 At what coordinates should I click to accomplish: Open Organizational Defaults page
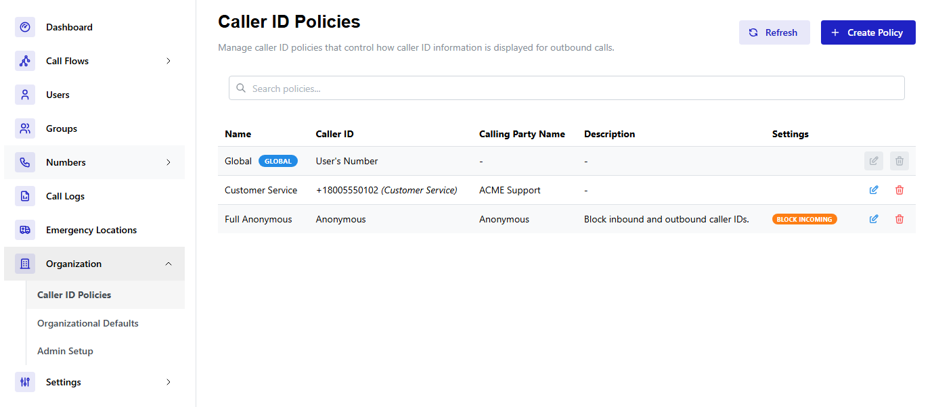tap(88, 323)
